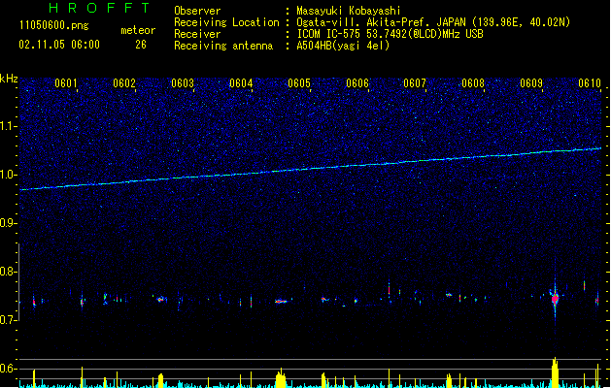Click the Receiving Location label
This screenshot has width=611, height=388.
226,22
